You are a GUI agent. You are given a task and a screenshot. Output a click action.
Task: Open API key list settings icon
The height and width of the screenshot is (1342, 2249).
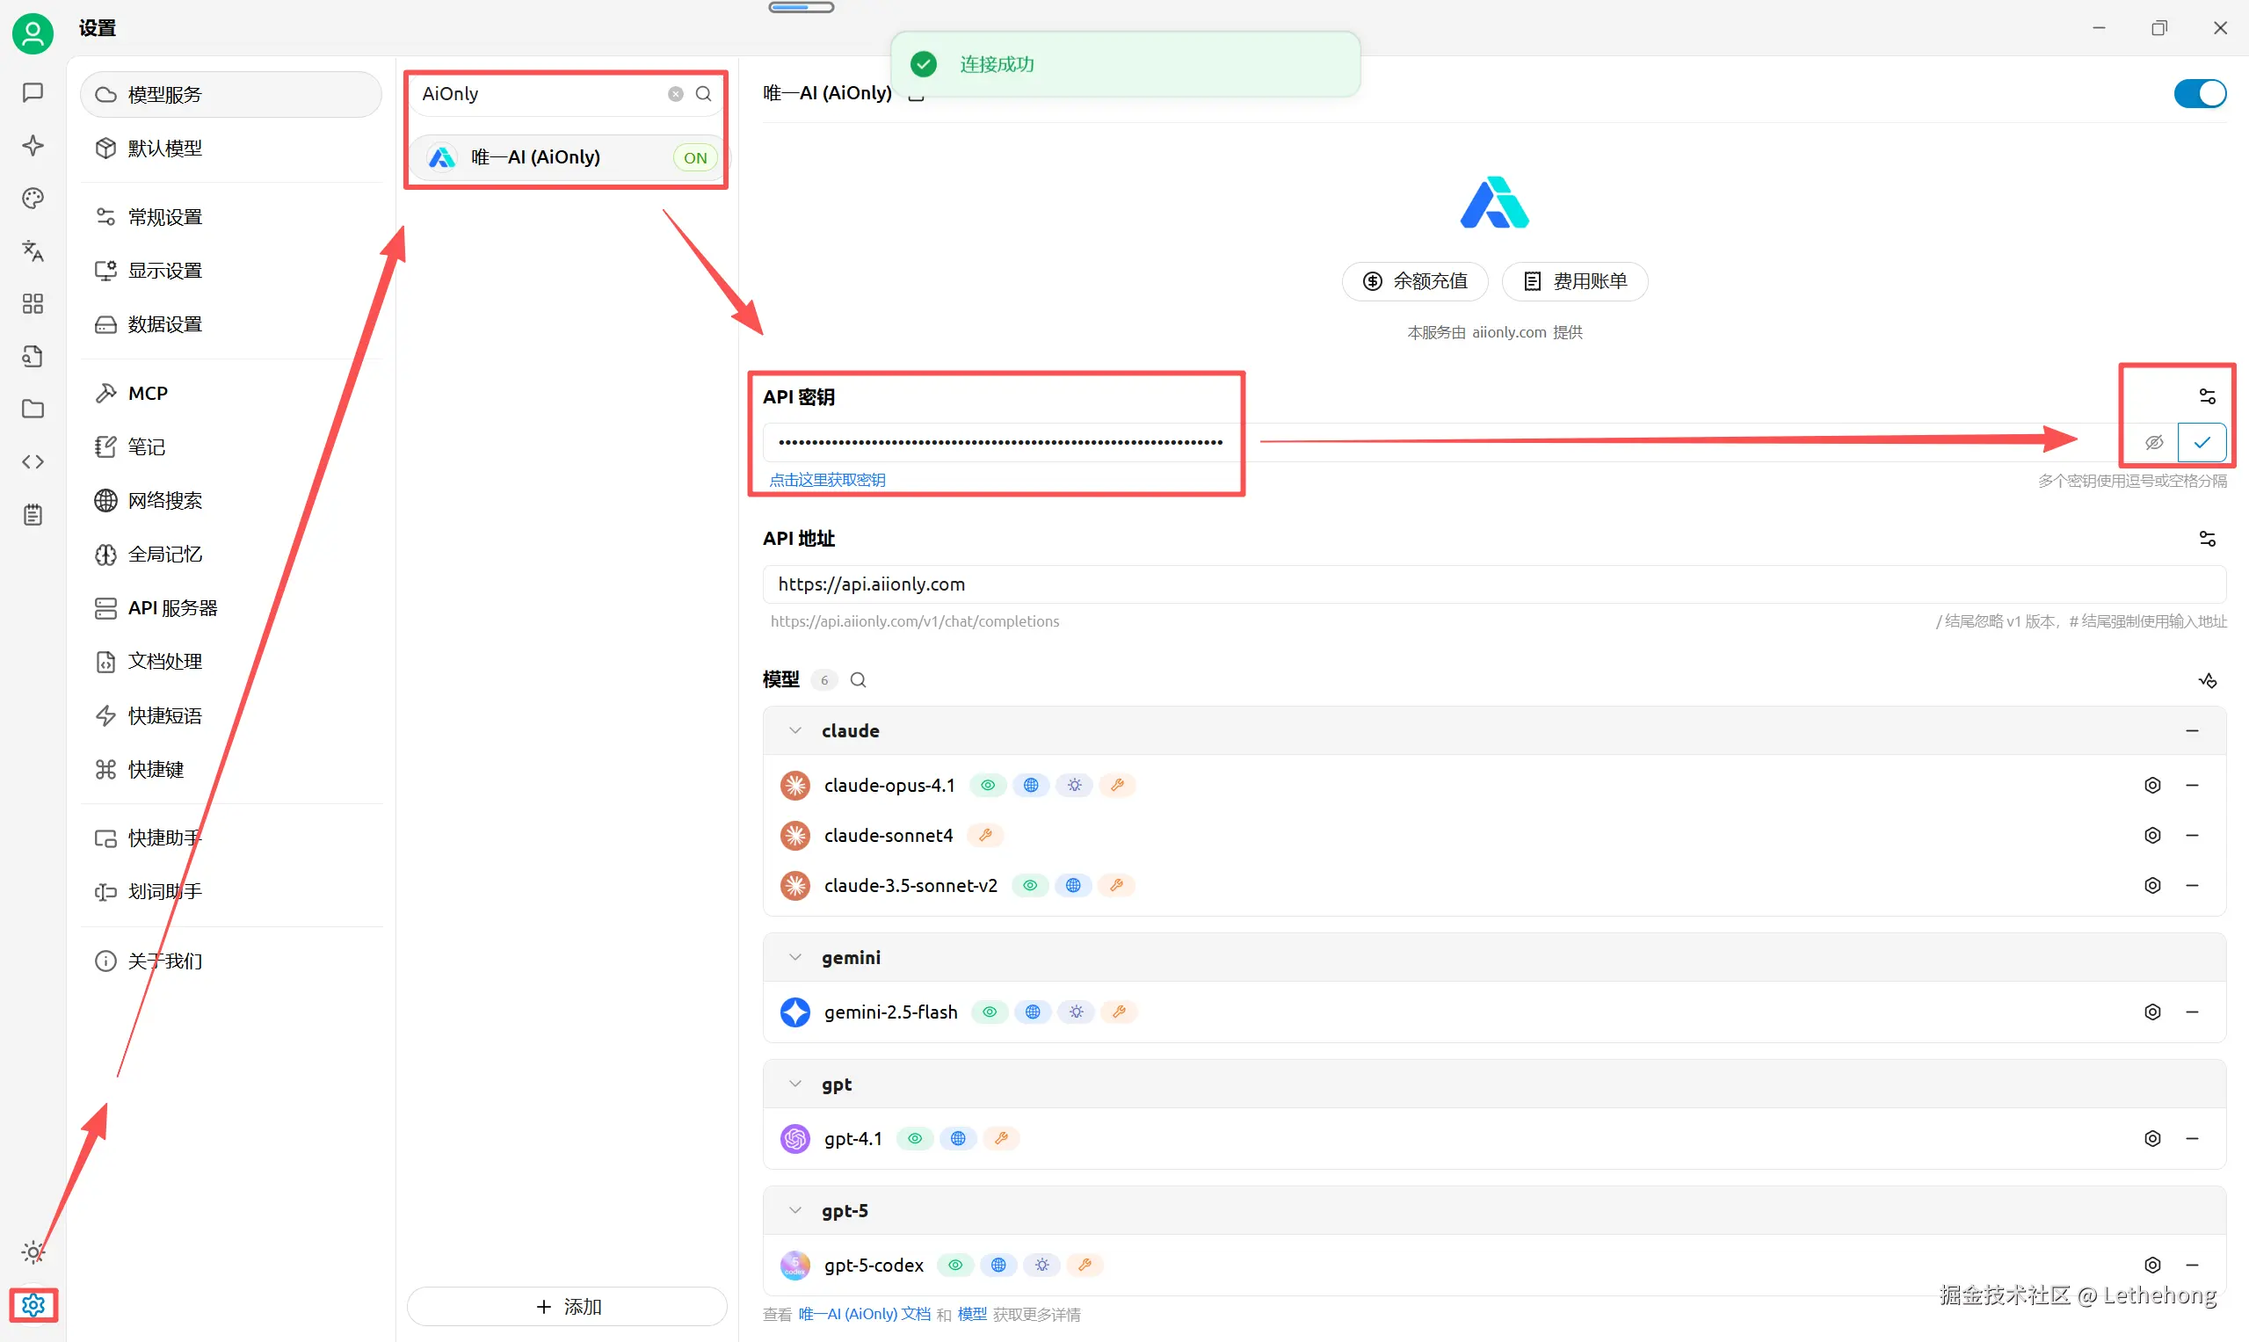[2207, 396]
